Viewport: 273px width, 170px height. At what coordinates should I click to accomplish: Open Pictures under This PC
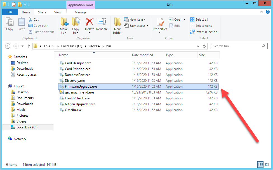[22, 116]
